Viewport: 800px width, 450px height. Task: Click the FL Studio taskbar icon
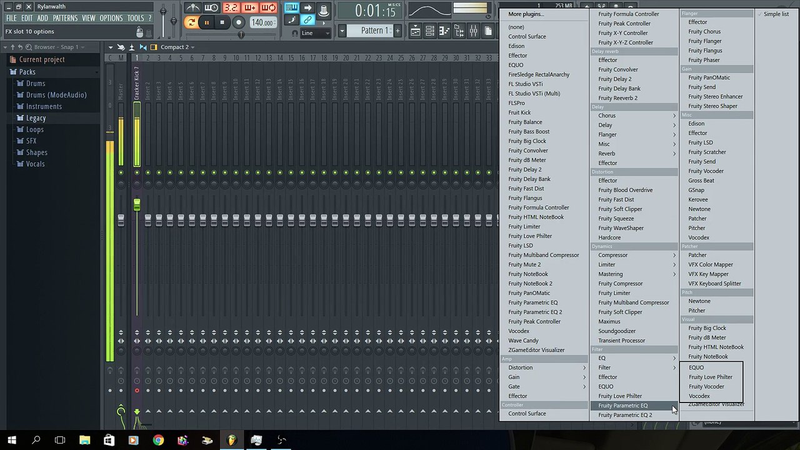click(x=232, y=440)
